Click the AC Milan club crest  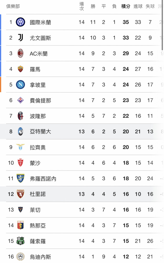click(20, 53)
